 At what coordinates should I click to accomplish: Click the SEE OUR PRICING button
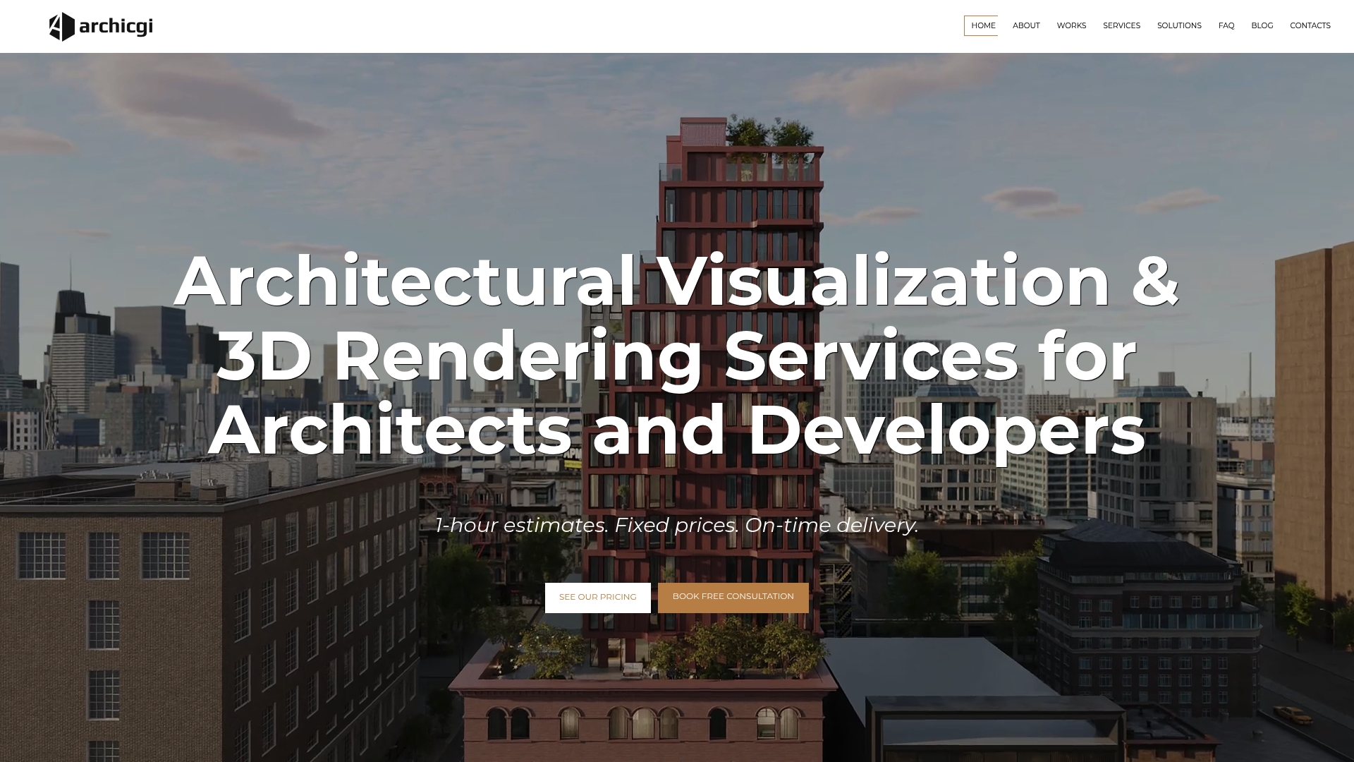click(x=598, y=598)
